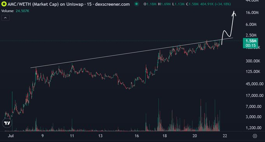Click the close value C1.58M
This screenshot has width=265, height=142.
(x=192, y=4)
